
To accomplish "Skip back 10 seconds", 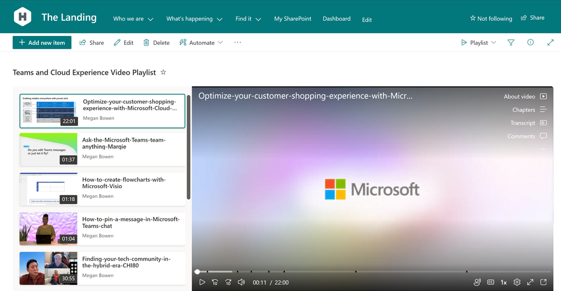I will (215, 283).
